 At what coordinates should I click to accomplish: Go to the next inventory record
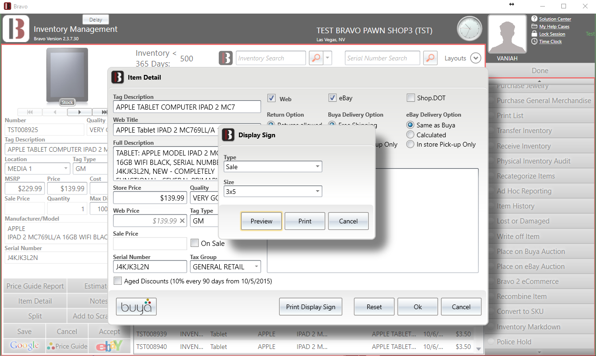[80, 112]
